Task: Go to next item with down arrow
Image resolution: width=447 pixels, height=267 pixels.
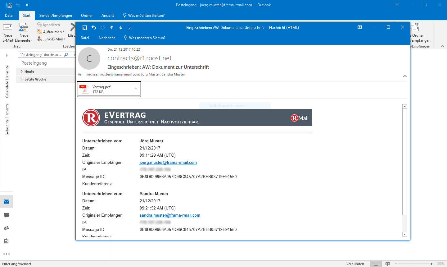Action: pyautogui.click(x=121, y=27)
